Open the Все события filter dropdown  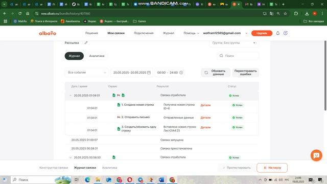[86, 73]
